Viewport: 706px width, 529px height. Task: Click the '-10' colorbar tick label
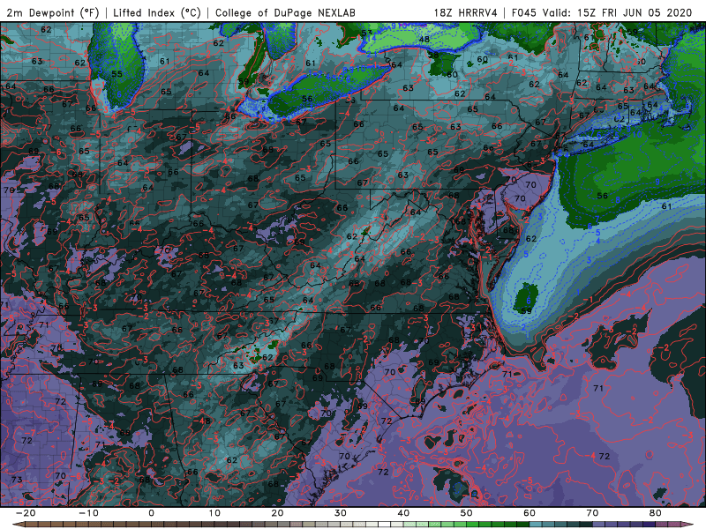click(88, 513)
